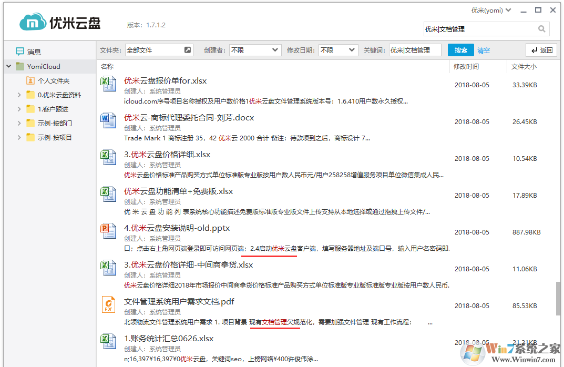This screenshot has height=367, width=564.
Task: Open 3.优米云盘价格详细-中间商拿货.xlsx file link
Action: coord(188,264)
